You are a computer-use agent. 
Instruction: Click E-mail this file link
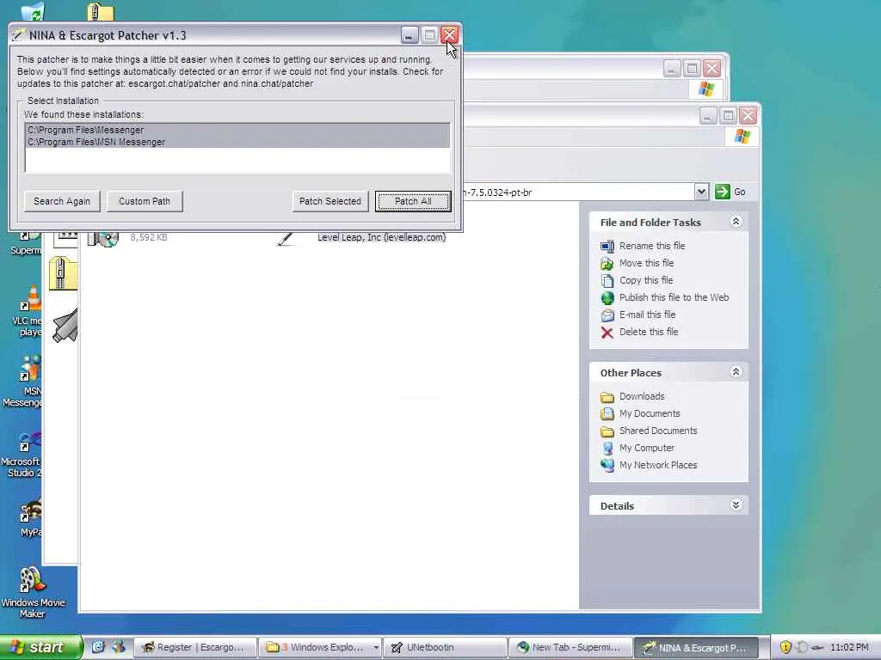coord(647,315)
